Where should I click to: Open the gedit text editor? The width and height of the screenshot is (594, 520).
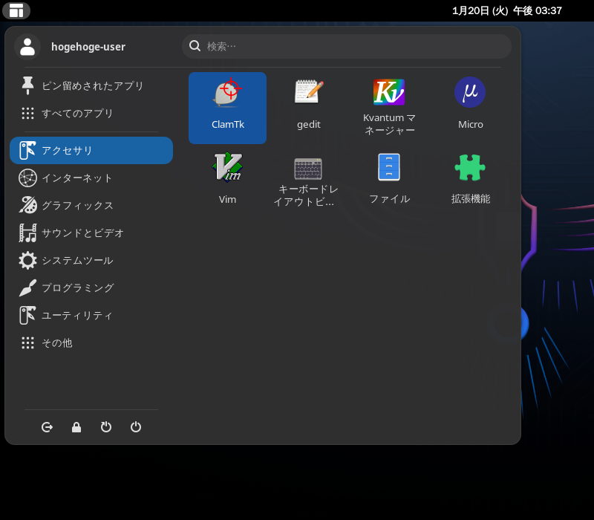(308, 108)
